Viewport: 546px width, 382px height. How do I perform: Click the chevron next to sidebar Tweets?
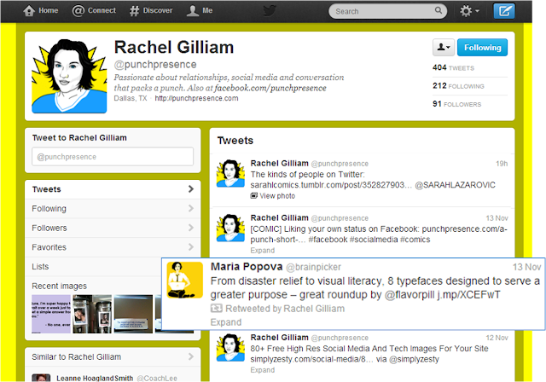pyautogui.click(x=190, y=189)
